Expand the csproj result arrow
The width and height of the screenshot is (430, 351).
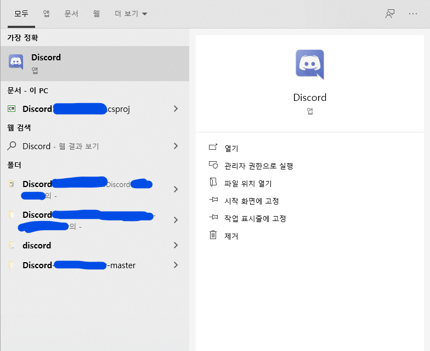(x=176, y=109)
